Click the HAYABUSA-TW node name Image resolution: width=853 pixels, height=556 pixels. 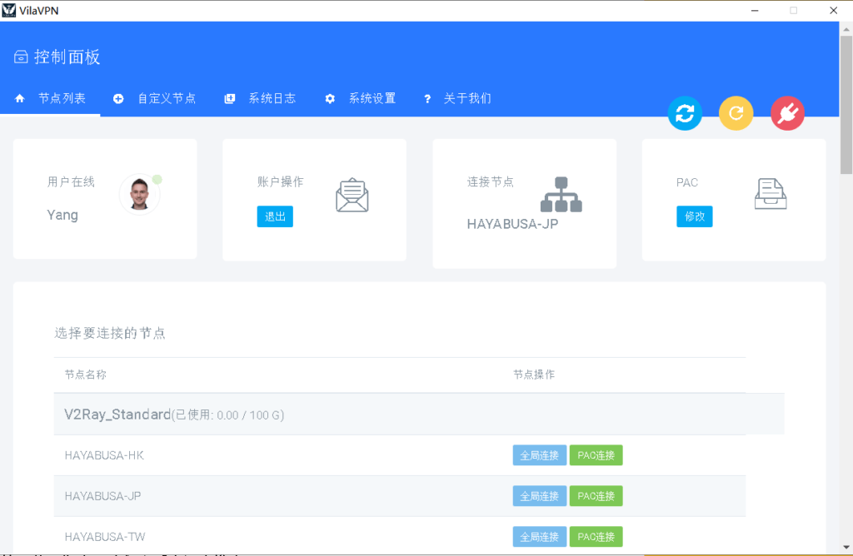105,537
